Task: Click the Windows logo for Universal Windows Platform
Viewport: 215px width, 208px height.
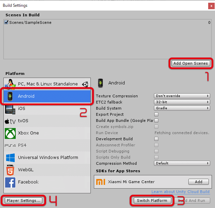Action: [11, 158]
